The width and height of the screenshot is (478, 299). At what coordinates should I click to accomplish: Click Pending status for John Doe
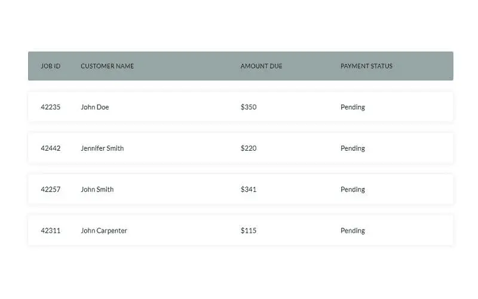coord(353,108)
